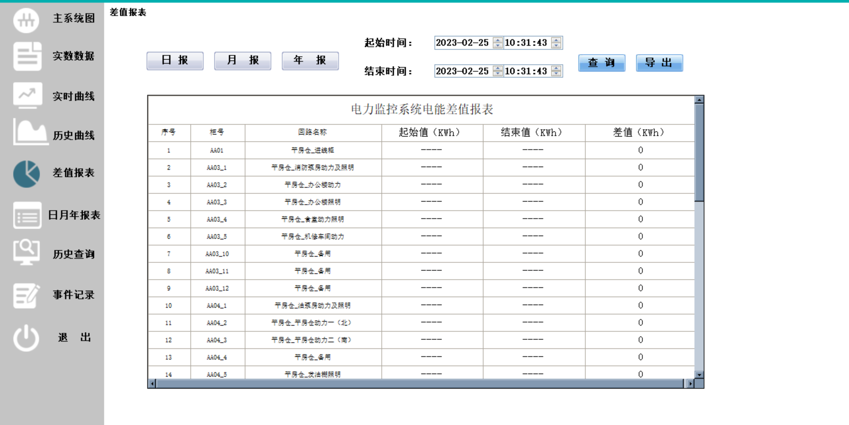Export data with the 导出 button

pos(659,63)
